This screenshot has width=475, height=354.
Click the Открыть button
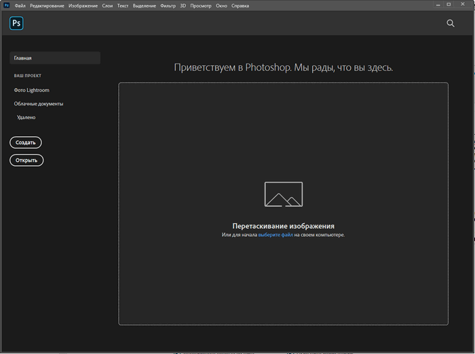click(26, 160)
